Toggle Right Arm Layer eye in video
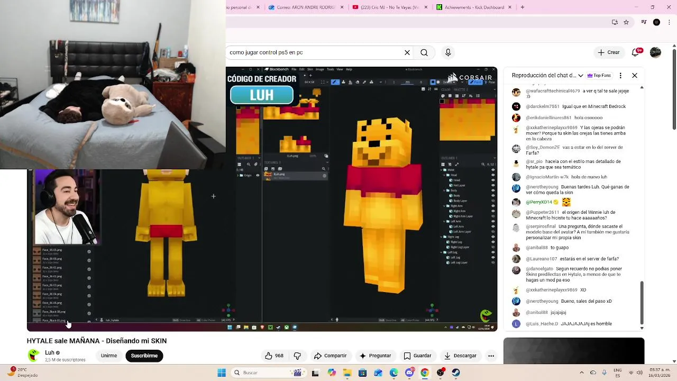677x381 pixels. pos(493,216)
